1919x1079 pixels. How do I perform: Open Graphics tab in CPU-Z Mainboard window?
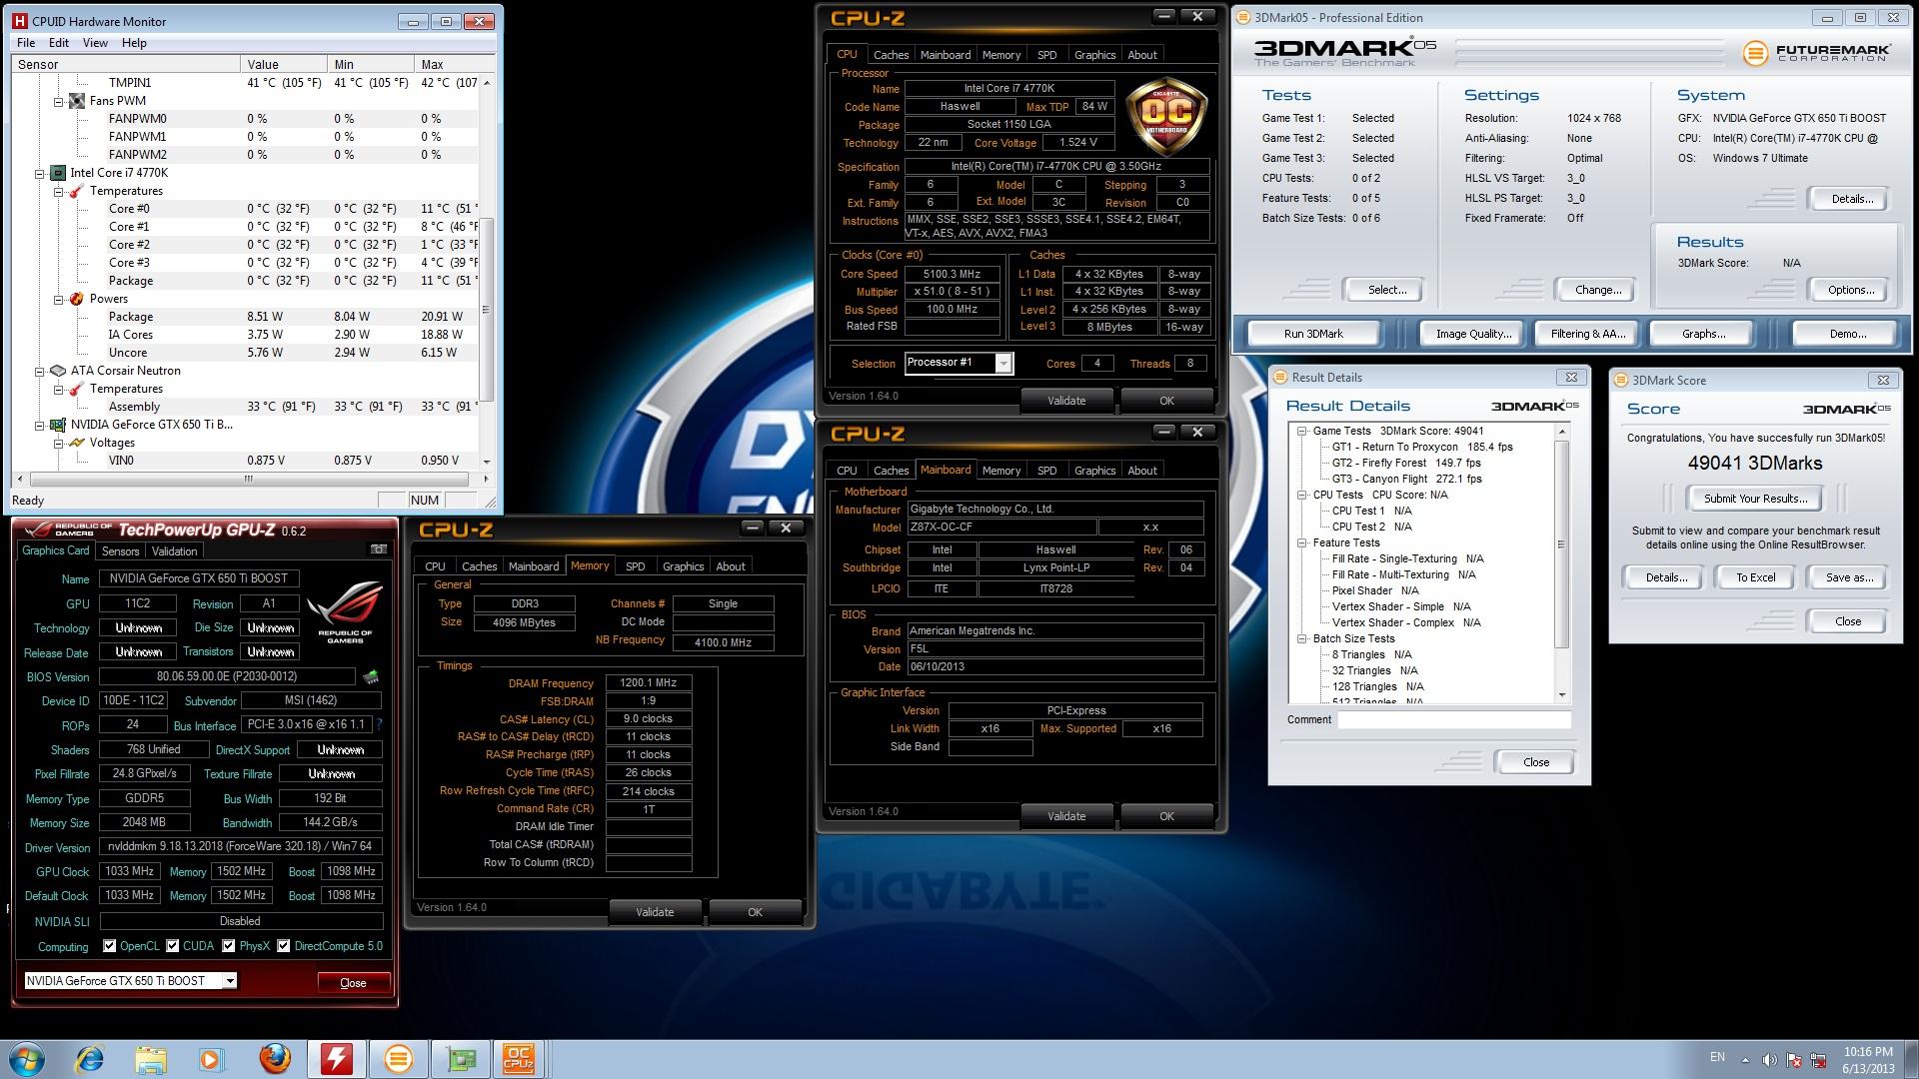pos(1094,471)
